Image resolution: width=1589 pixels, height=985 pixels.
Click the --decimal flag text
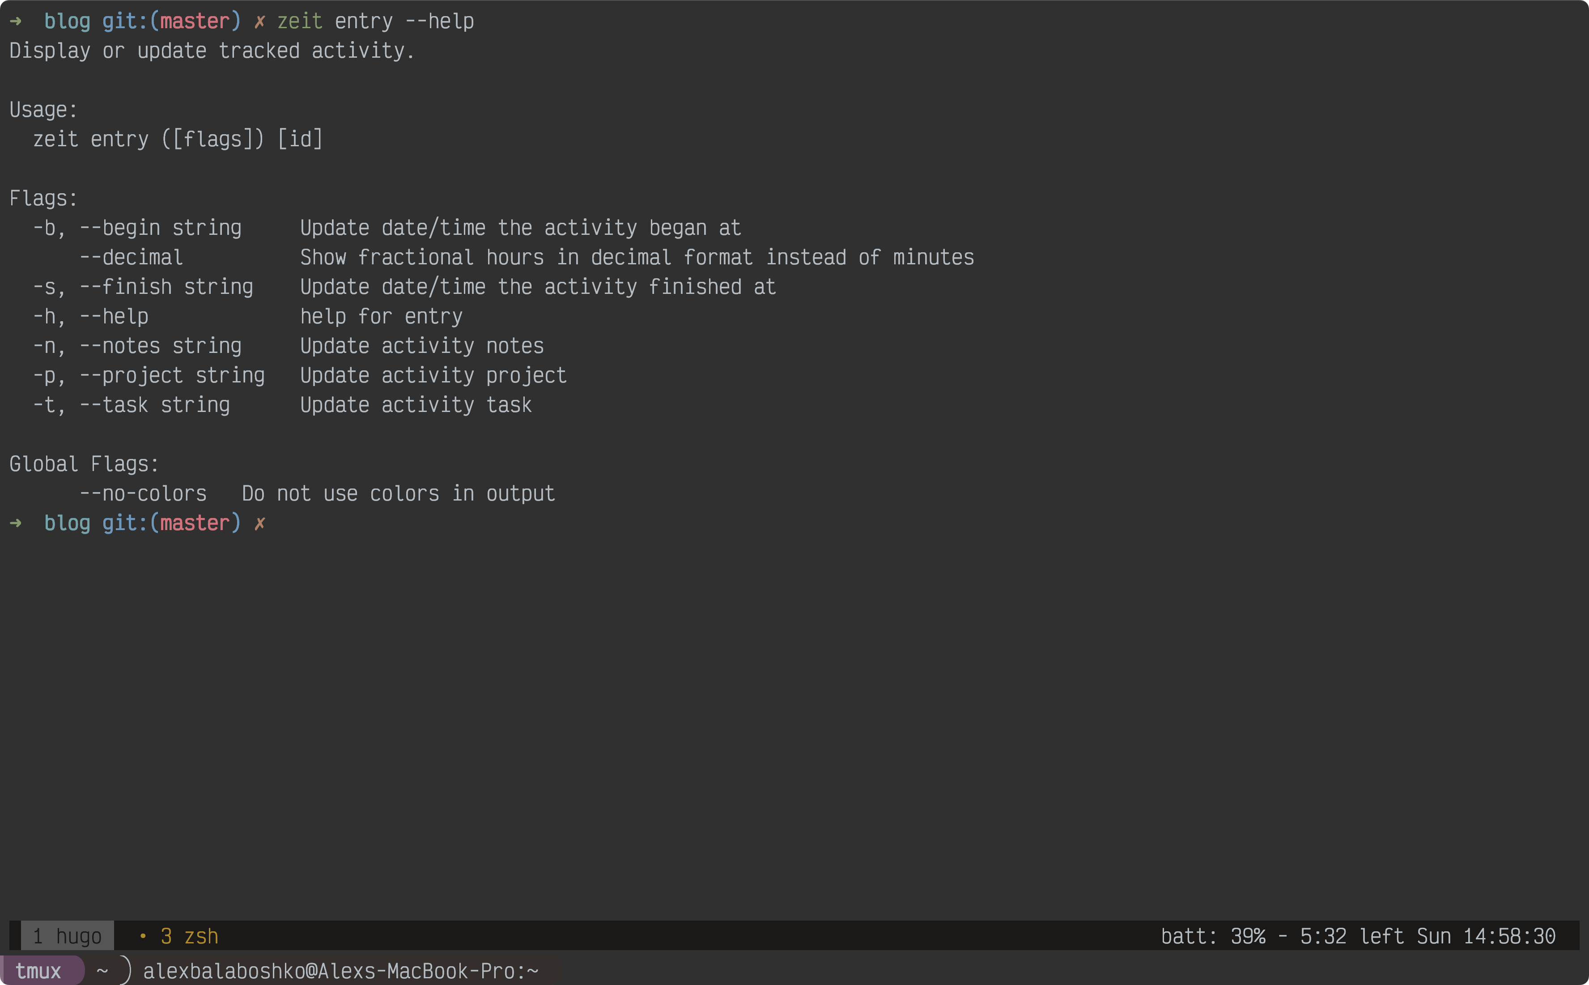click(x=131, y=257)
